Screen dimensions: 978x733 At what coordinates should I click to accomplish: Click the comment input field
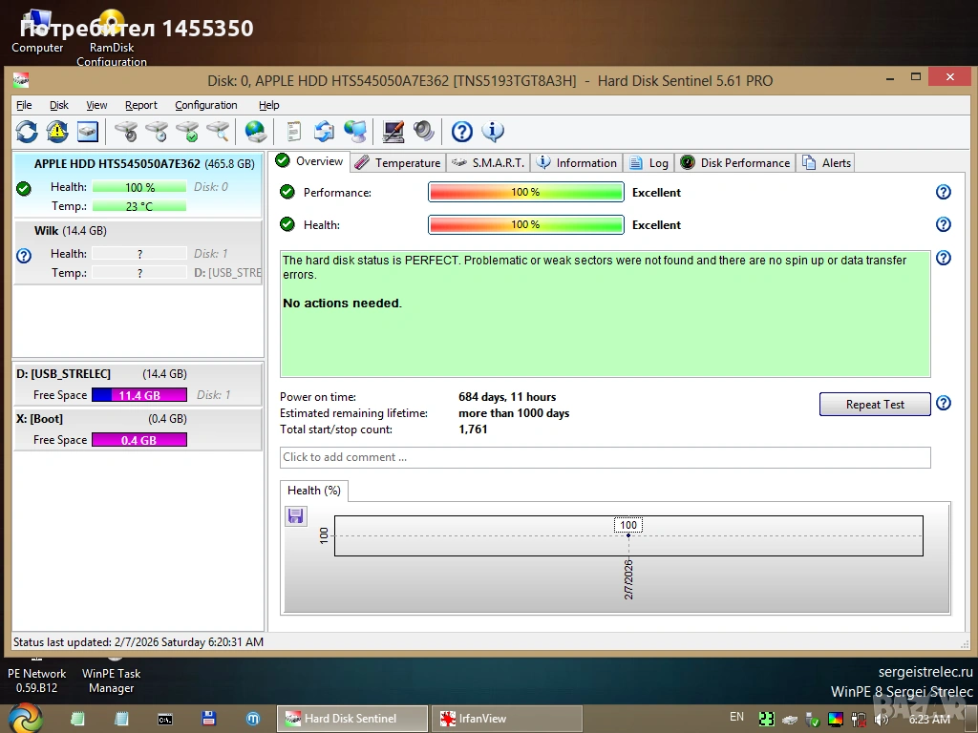605,457
